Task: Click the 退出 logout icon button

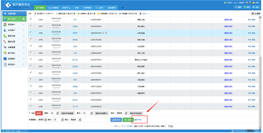Action: (x=256, y=7)
